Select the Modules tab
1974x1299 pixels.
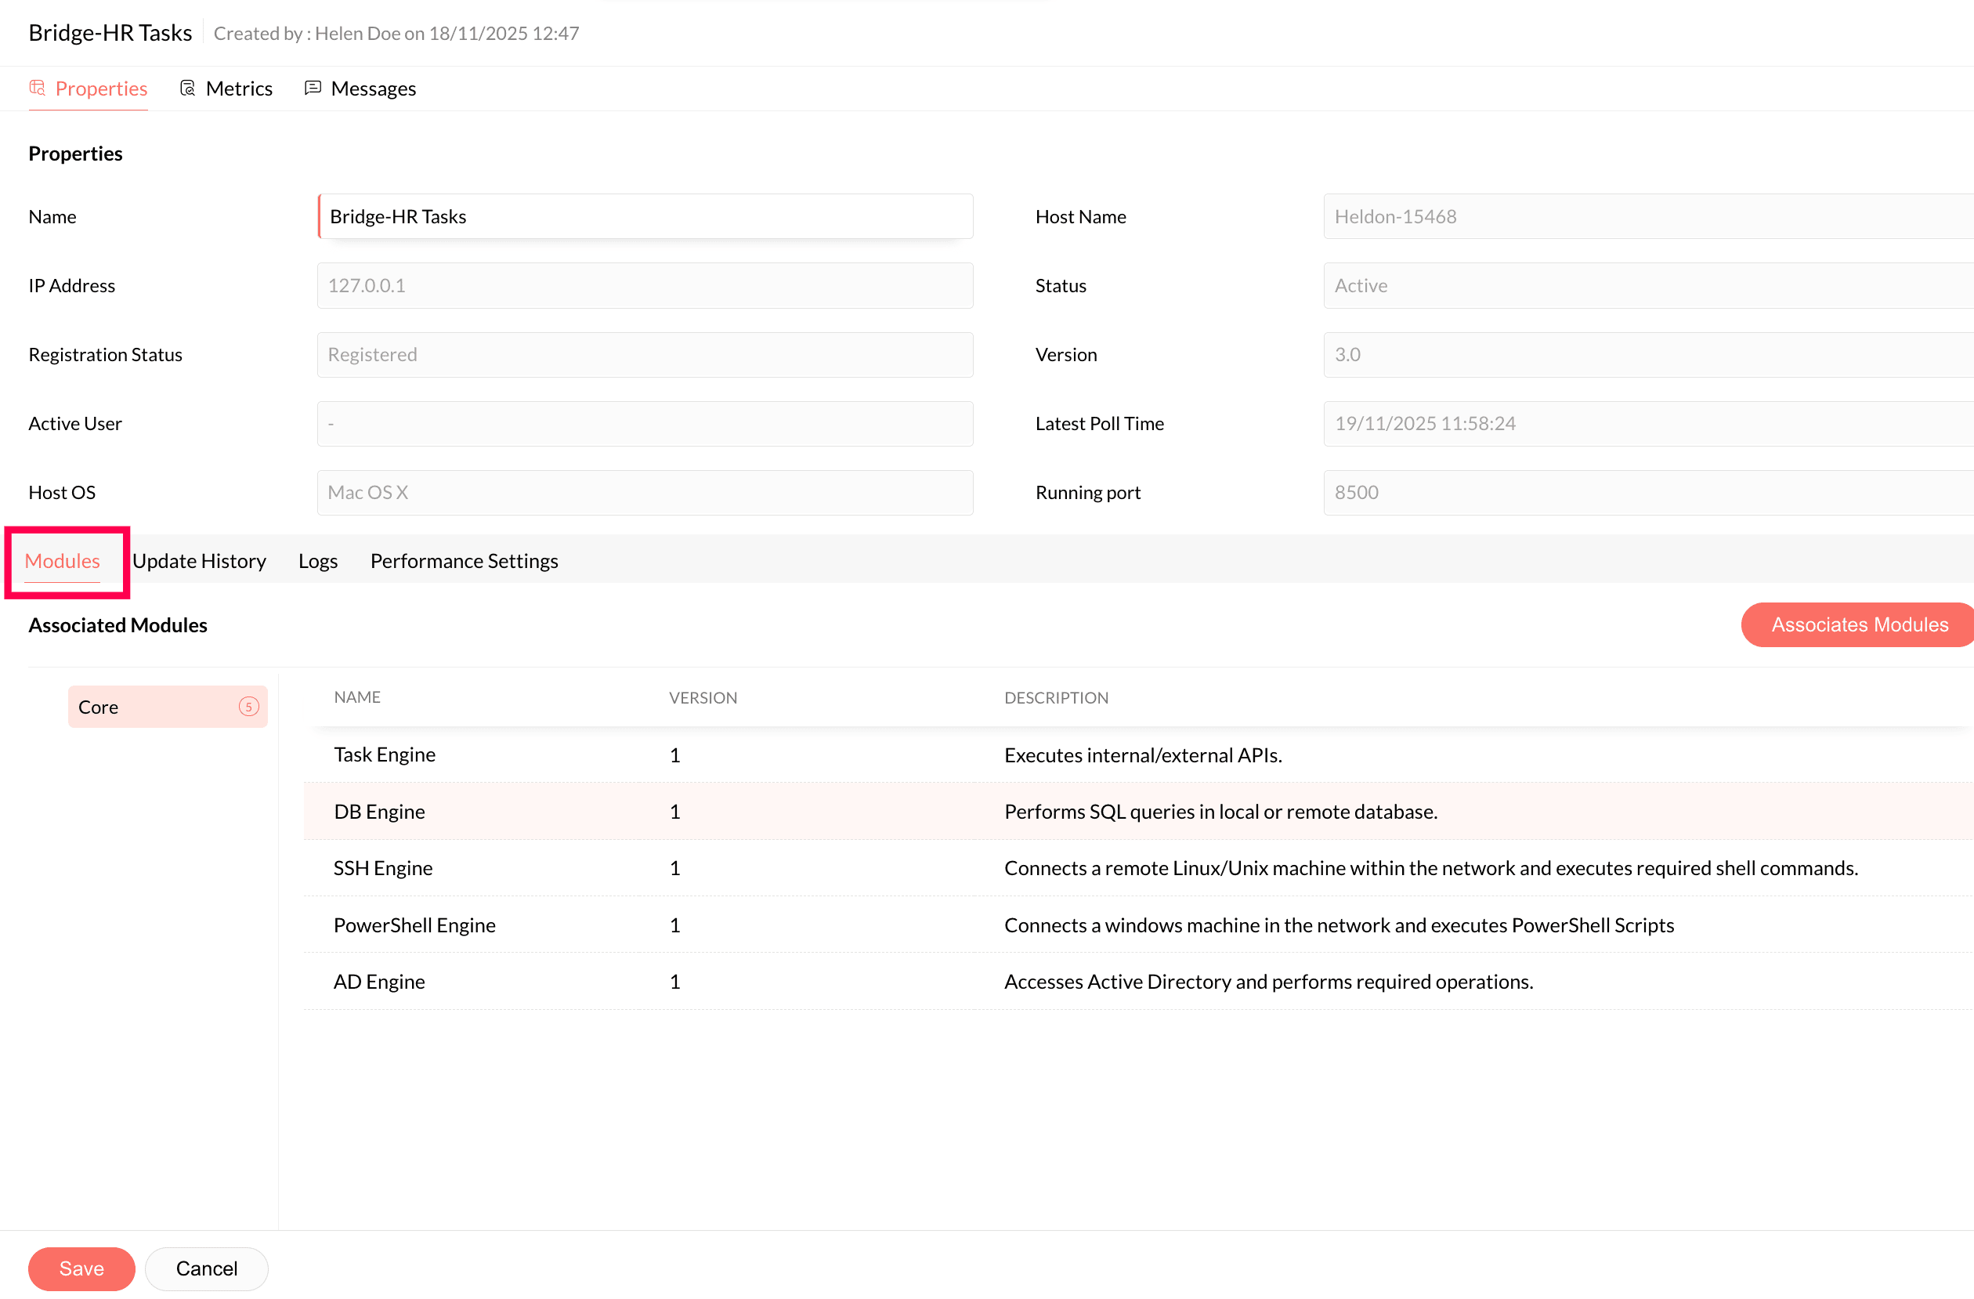pyautogui.click(x=62, y=561)
